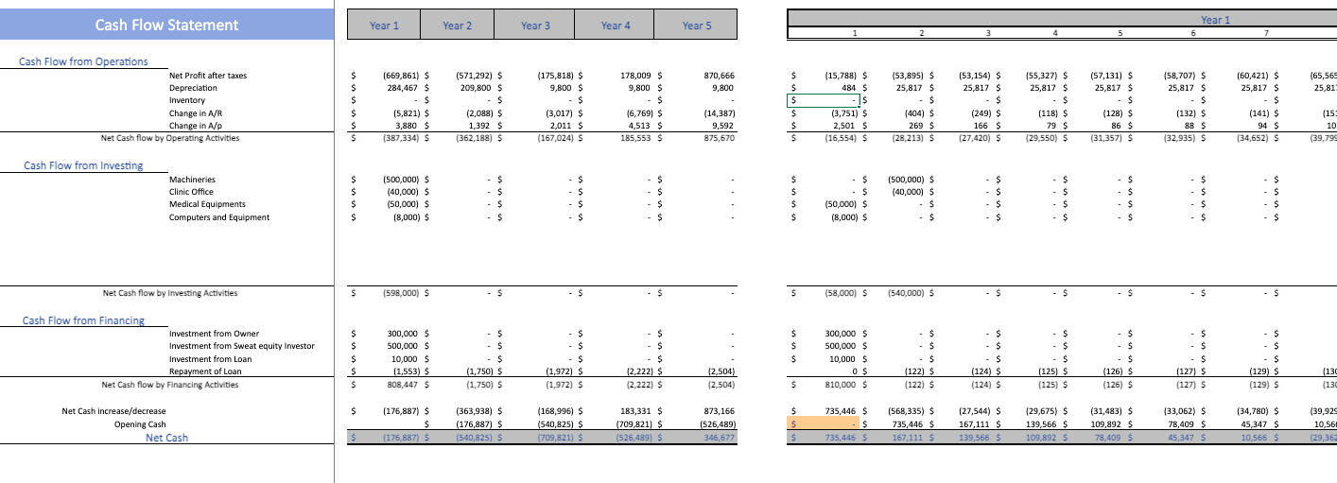Select Year 1 depreciation value 284,467

(x=404, y=88)
